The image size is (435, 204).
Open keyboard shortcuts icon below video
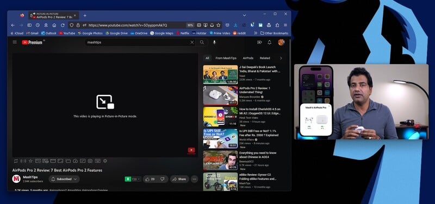click(98, 161)
